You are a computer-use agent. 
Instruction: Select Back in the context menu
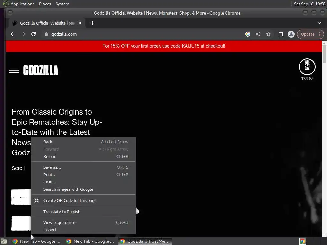83,142
